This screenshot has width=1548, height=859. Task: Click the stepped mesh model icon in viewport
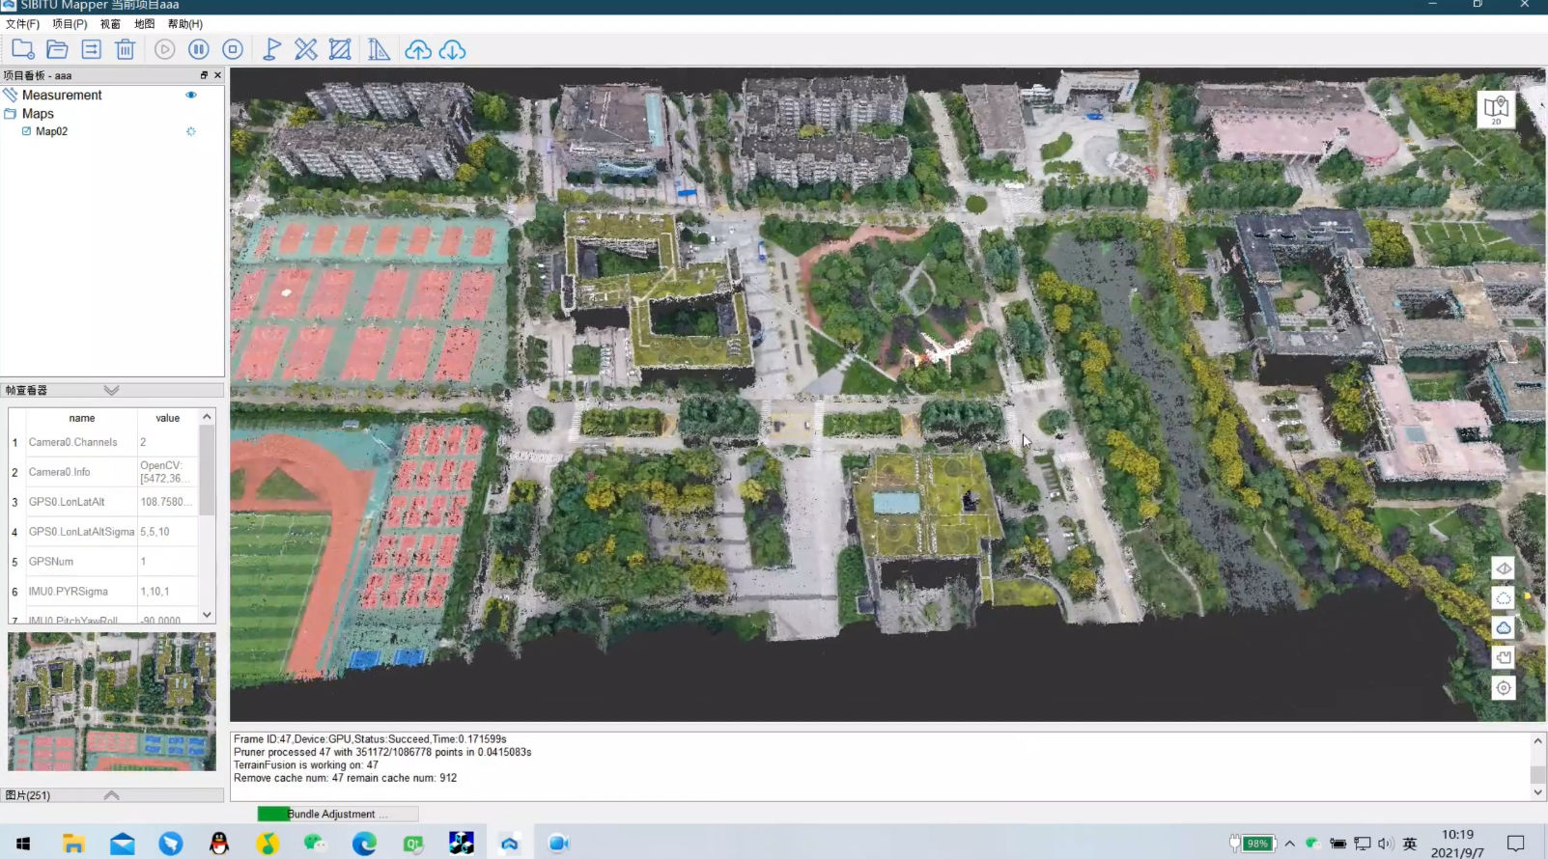coord(1504,658)
